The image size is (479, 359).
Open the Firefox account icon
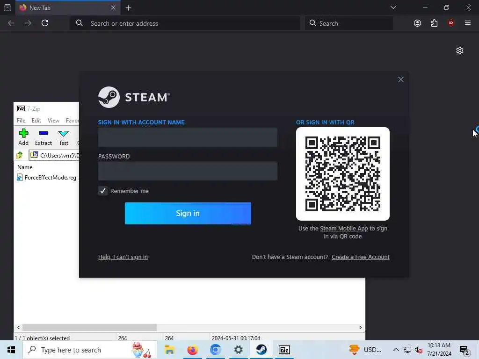click(417, 23)
